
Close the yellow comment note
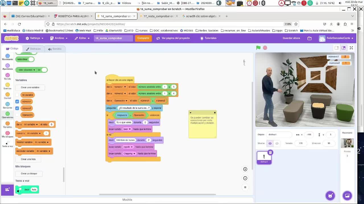point(215,113)
